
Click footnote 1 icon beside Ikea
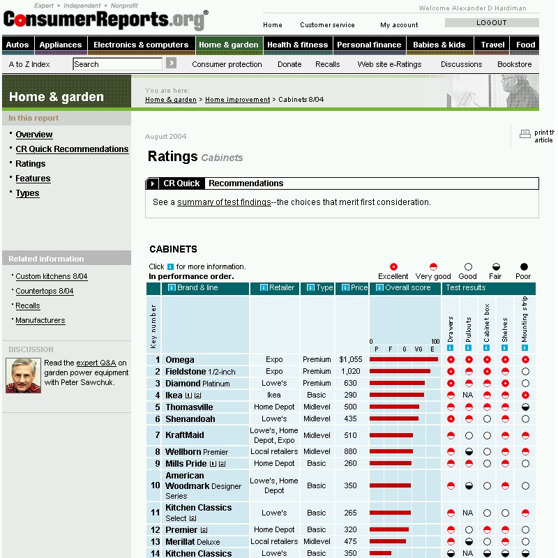(188, 395)
